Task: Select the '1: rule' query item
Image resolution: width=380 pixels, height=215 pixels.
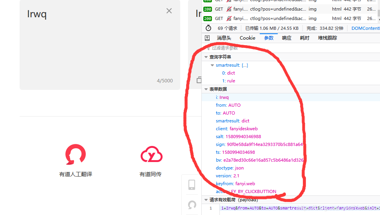Action: (291, 80)
